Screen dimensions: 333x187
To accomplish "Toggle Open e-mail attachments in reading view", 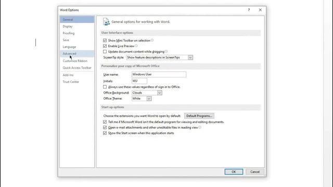I will point(105,127).
